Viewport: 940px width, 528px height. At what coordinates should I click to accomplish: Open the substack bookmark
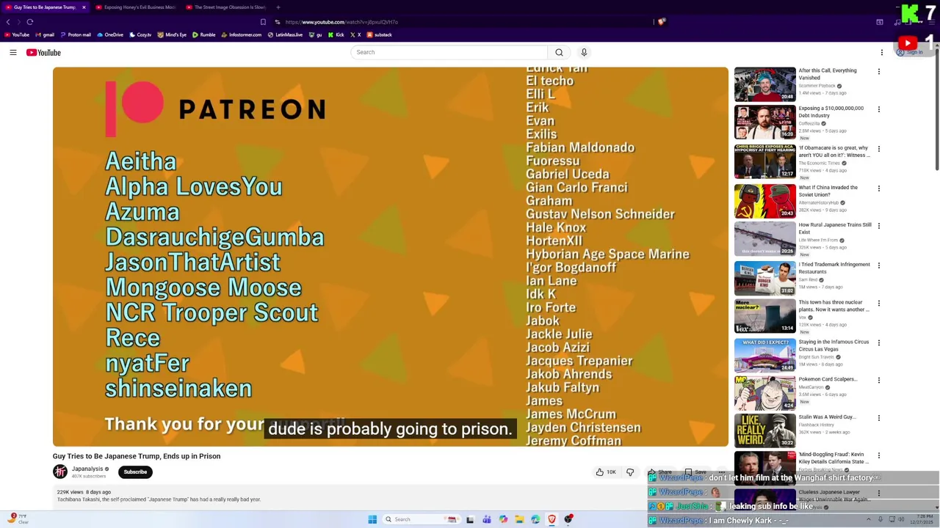[380, 34]
